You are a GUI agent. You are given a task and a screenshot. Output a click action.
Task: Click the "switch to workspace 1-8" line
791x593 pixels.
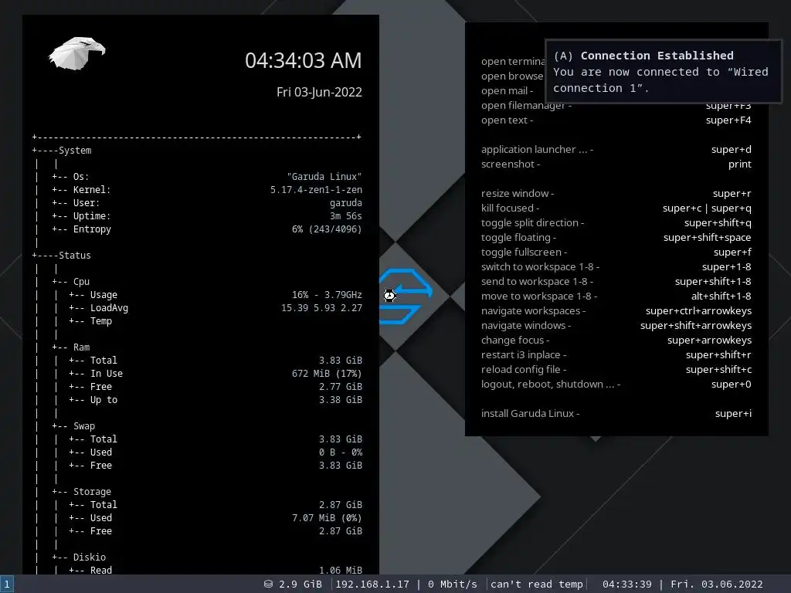pyautogui.click(x=540, y=266)
